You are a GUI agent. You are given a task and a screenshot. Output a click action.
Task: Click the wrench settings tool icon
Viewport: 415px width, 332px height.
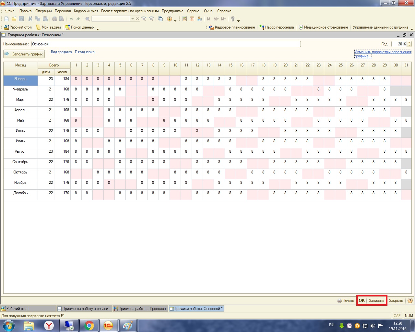[233, 19]
